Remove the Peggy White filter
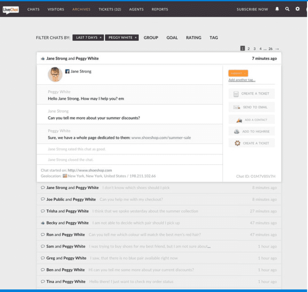Viewport: 308px width, 292px height. (136, 38)
